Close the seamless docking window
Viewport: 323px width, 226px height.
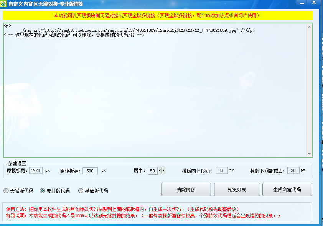pyautogui.click(x=314, y=3)
